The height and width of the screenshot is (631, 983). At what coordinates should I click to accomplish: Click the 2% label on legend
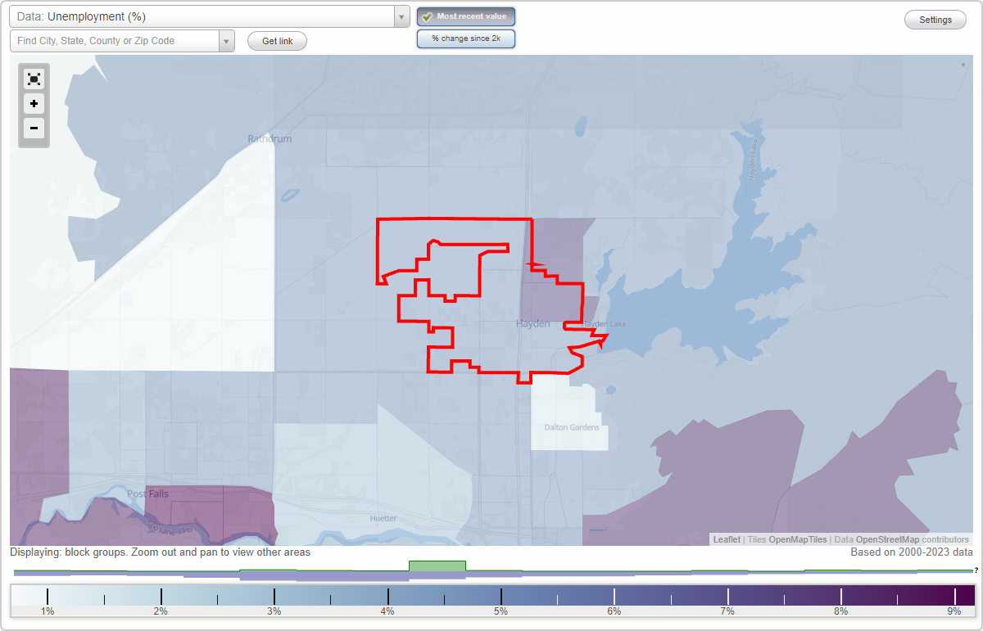pos(161,611)
